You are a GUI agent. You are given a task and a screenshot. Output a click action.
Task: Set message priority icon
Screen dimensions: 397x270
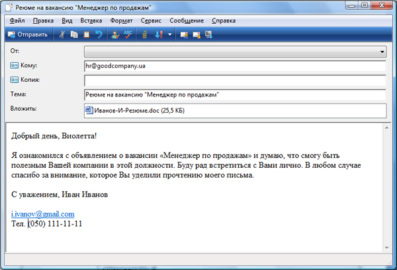(159, 34)
